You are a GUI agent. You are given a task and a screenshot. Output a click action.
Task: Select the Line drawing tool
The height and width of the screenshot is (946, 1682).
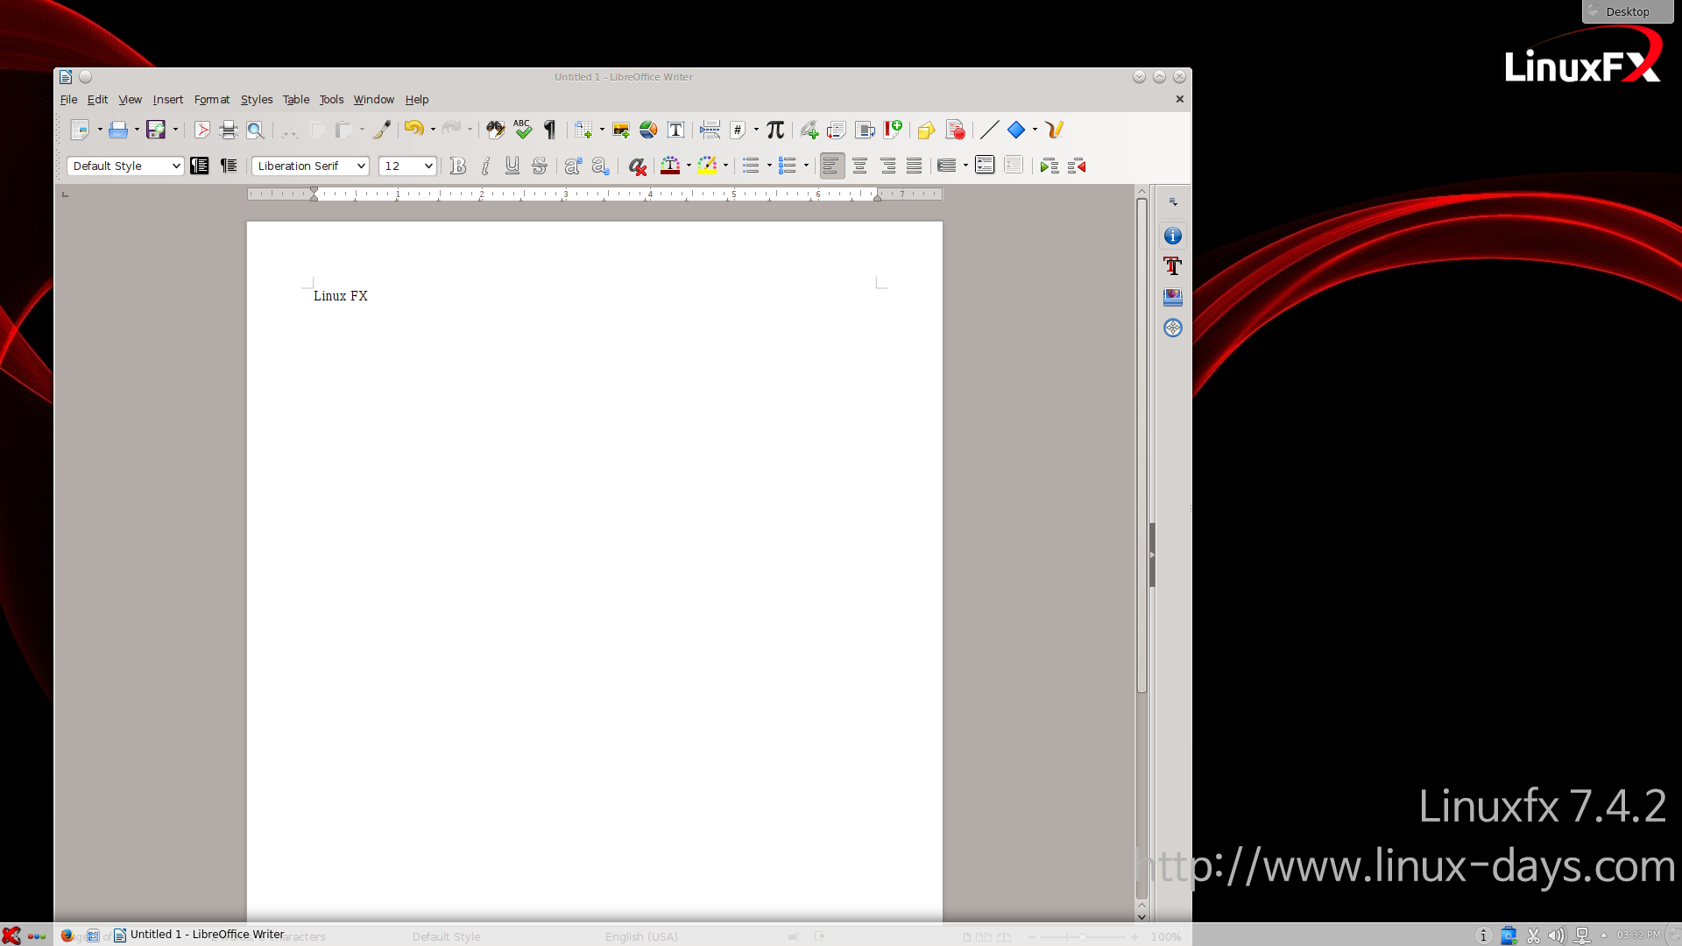pyautogui.click(x=989, y=130)
